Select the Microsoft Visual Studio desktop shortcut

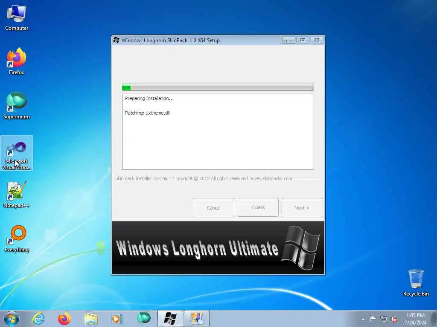(17, 153)
